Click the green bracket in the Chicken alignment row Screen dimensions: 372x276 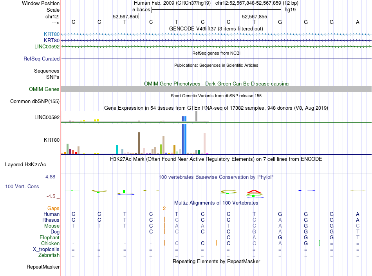click(320, 243)
